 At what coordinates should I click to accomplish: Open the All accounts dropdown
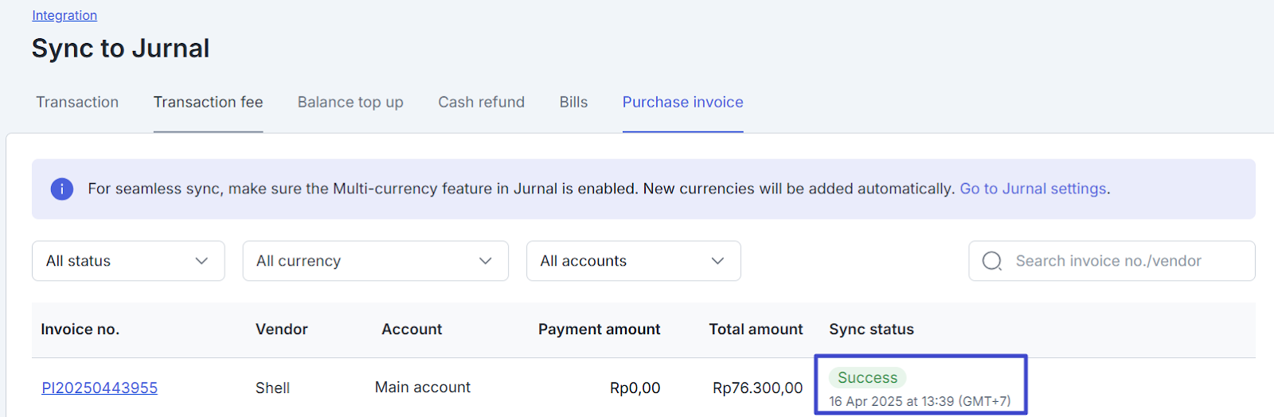pyautogui.click(x=634, y=261)
